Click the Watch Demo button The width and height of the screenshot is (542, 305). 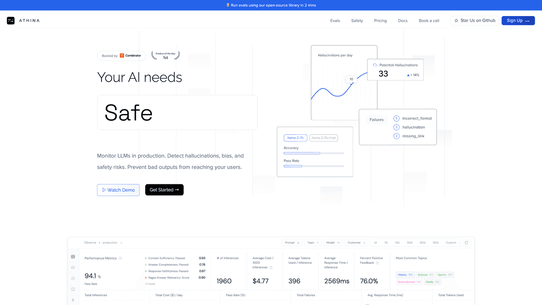tap(118, 190)
